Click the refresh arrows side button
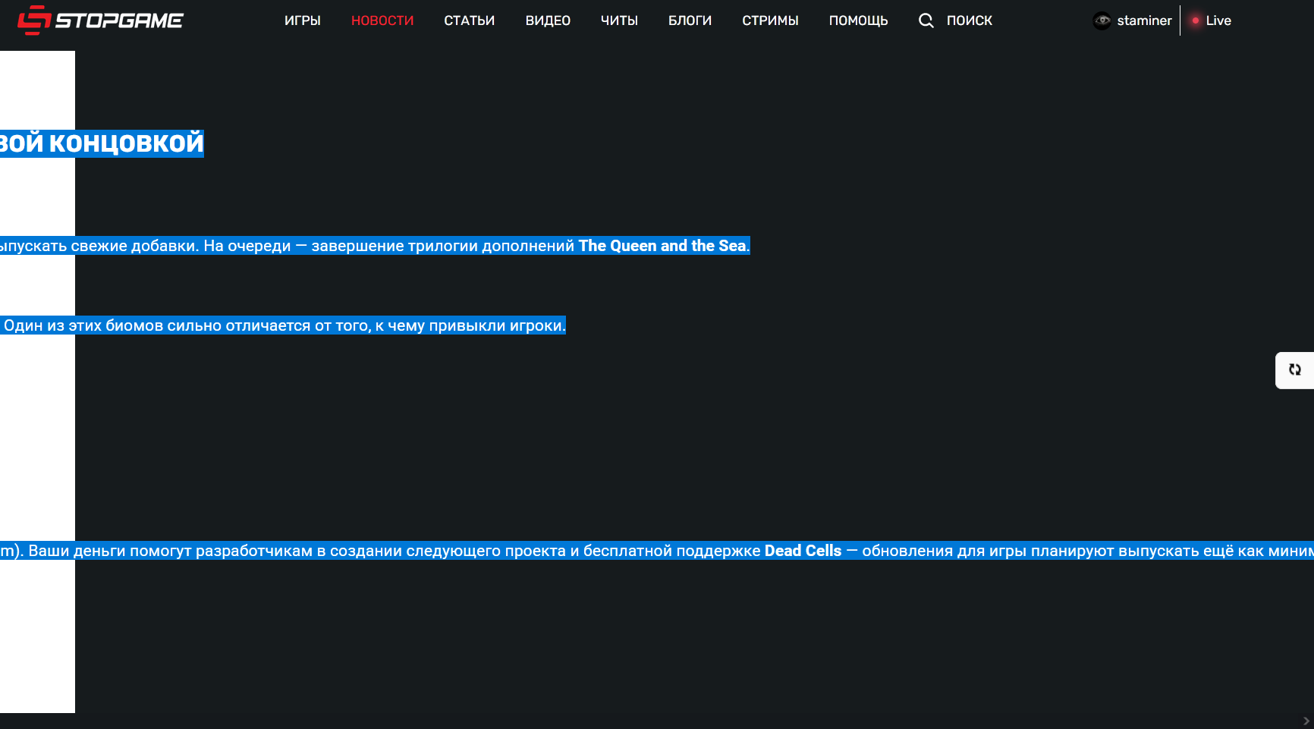The width and height of the screenshot is (1314, 729). pyautogui.click(x=1295, y=370)
